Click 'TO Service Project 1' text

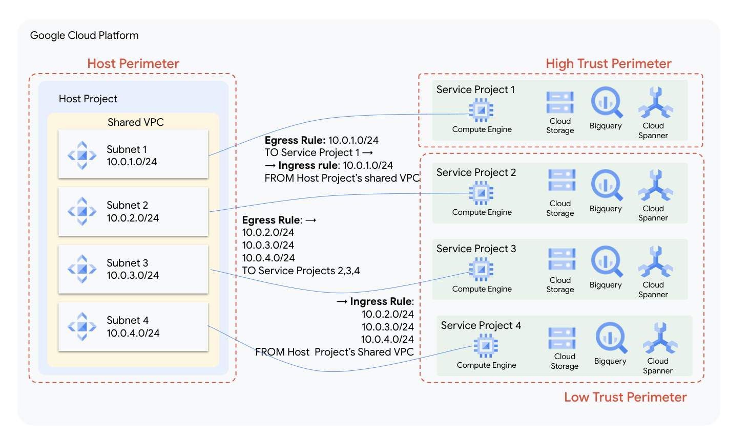[x=312, y=152]
